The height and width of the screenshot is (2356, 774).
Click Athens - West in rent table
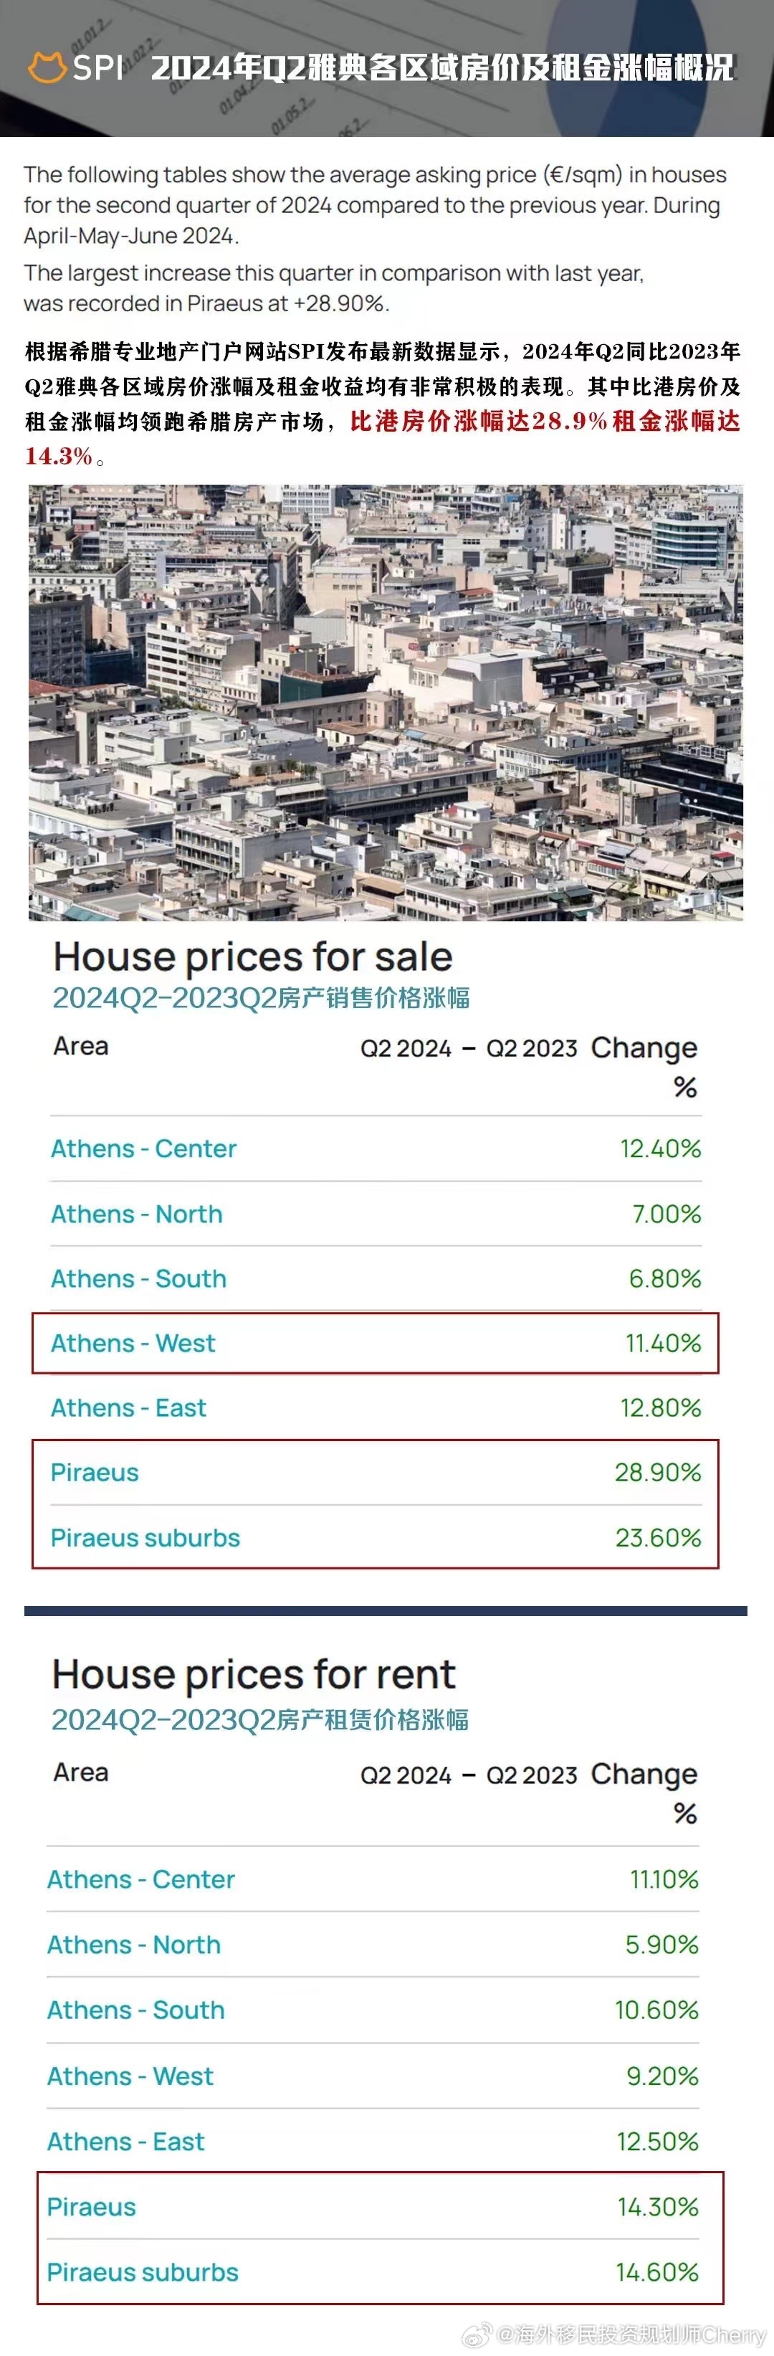(130, 2075)
